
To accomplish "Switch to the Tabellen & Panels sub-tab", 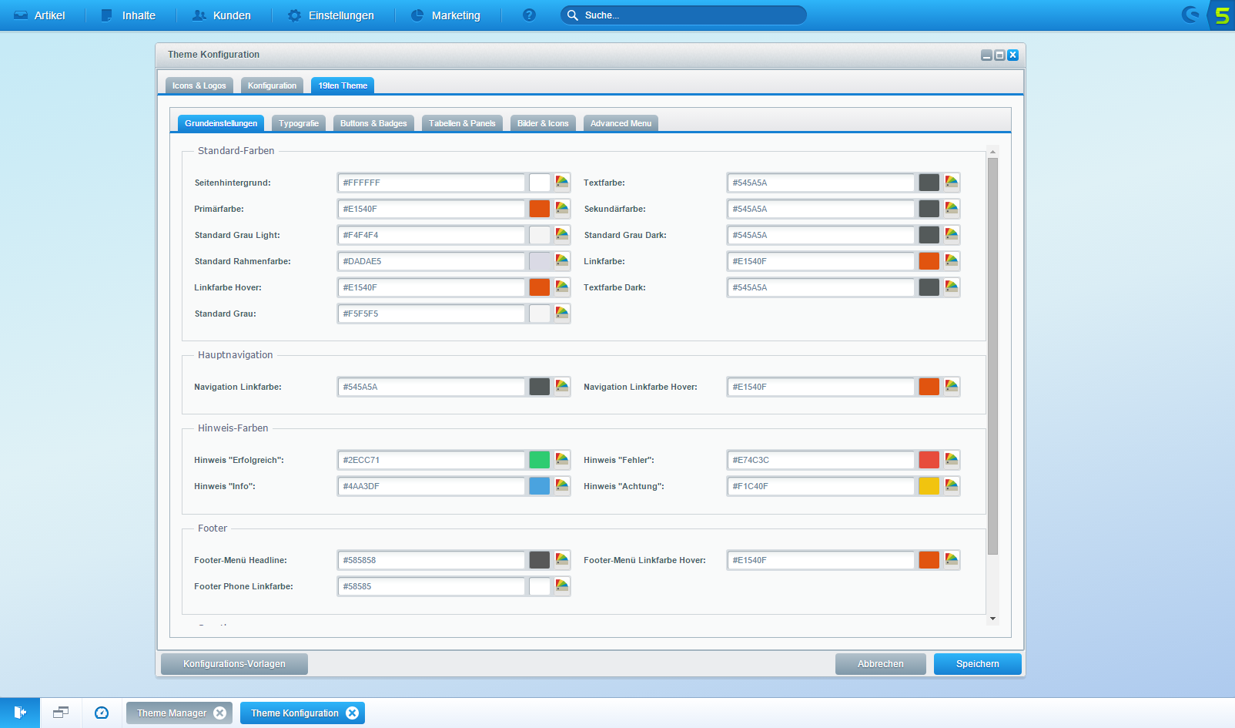I will click(462, 123).
